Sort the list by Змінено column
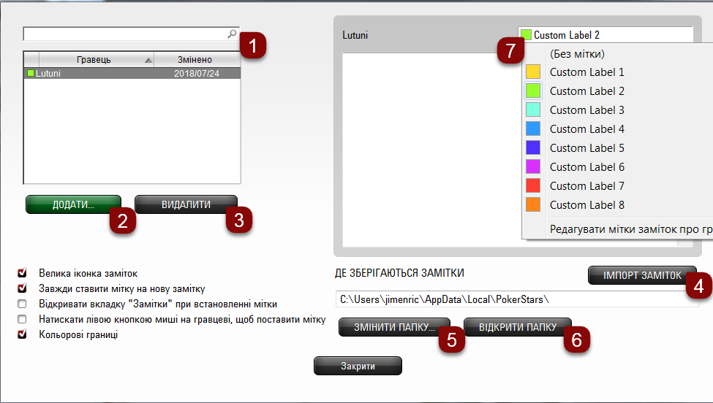713x403 pixels. point(195,59)
